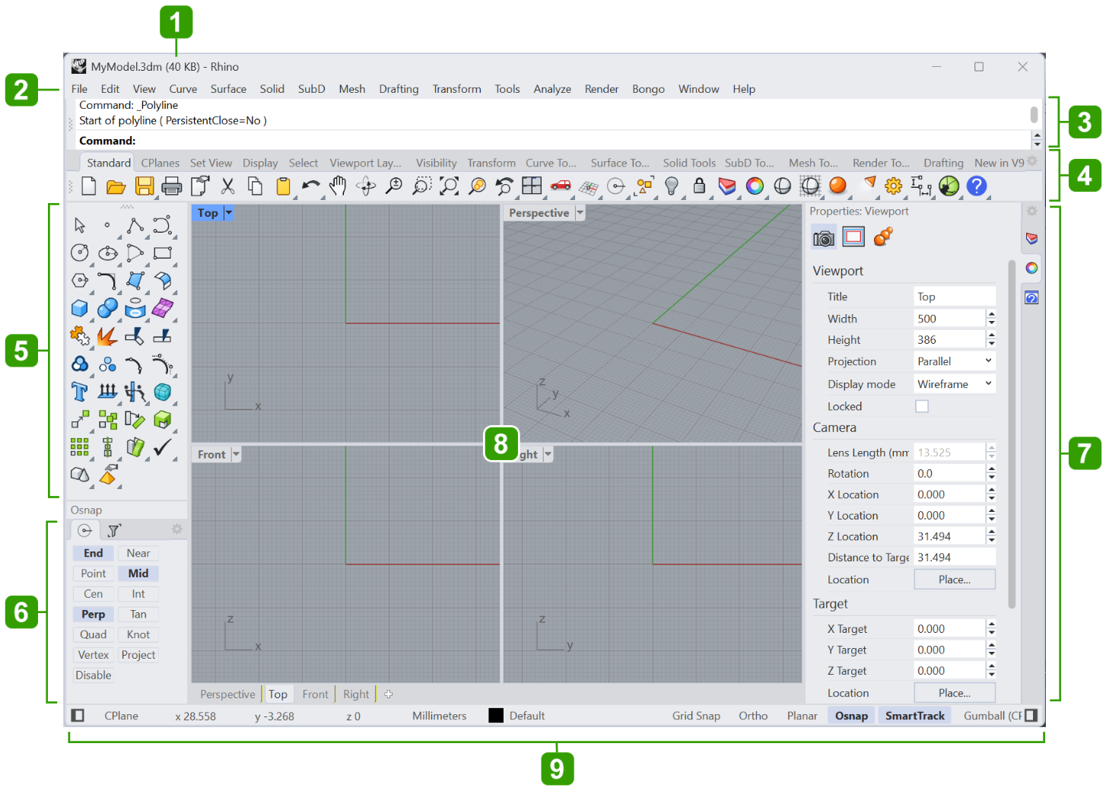Select the Pan hand tool
The height and width of the screenshot is (788, 1106).
click(x=338, y=186)
